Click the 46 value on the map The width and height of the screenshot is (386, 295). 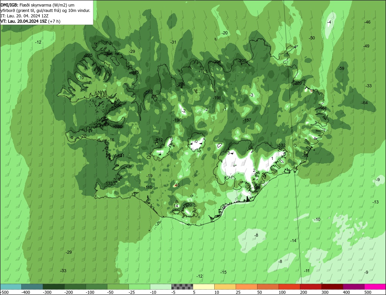point(177,185)
